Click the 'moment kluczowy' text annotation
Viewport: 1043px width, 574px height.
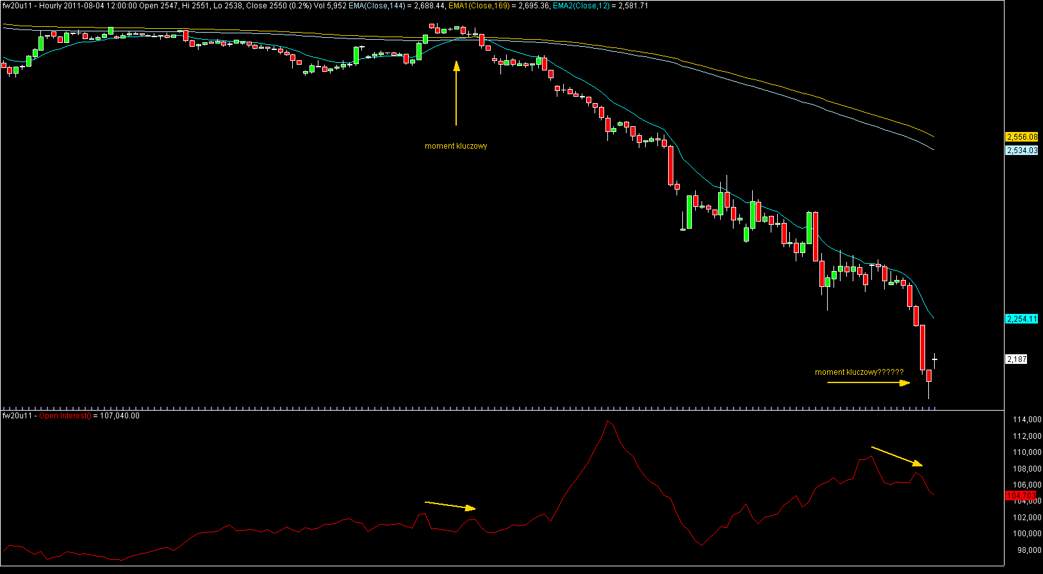point(456,146)
